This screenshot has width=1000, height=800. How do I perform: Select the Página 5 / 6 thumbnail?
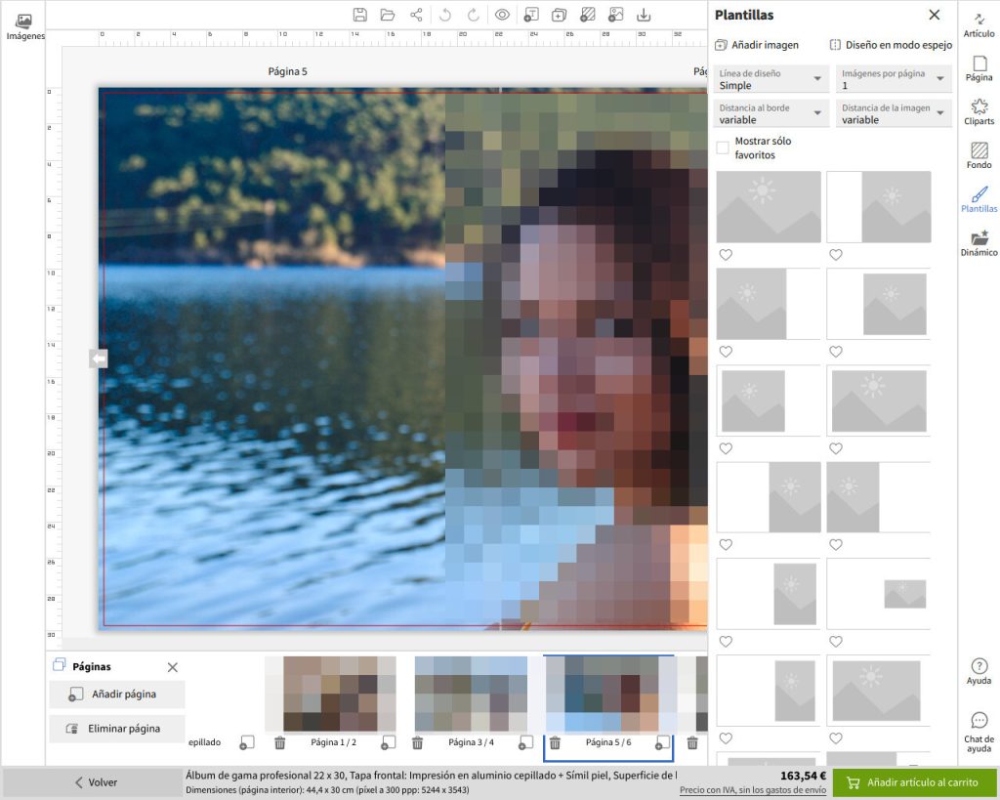pyautogui.click(x=608, y=694)
